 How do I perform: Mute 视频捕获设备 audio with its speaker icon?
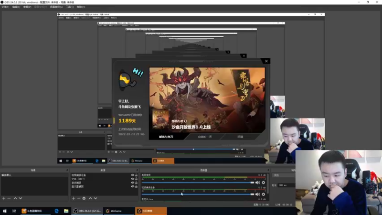(x=257, y=194)
